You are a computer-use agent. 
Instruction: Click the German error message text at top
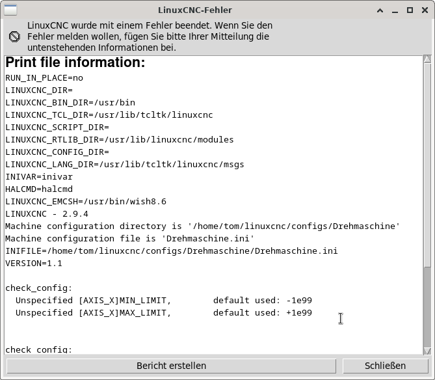[150, 36]
